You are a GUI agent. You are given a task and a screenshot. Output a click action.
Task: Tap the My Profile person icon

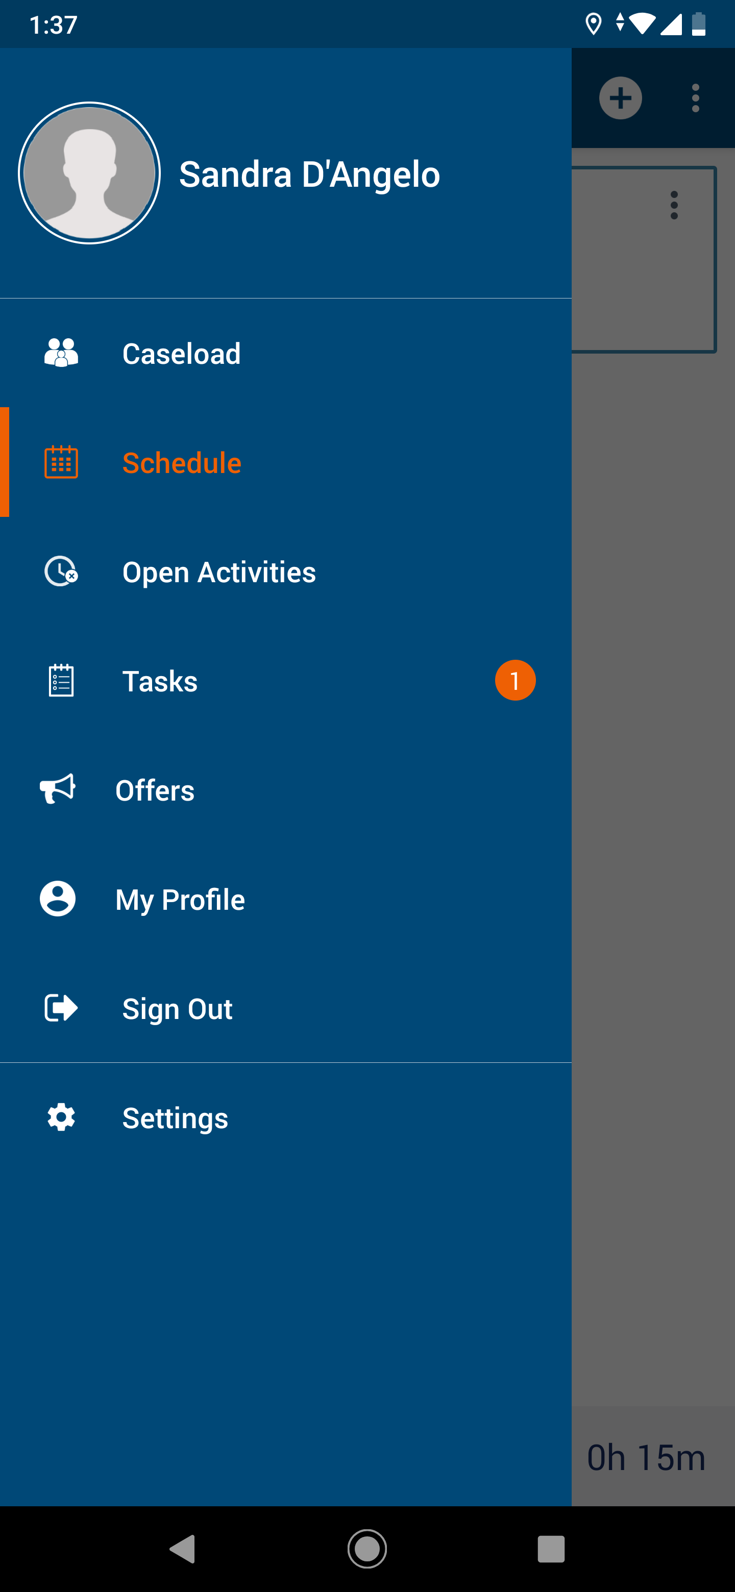point(58,899)
